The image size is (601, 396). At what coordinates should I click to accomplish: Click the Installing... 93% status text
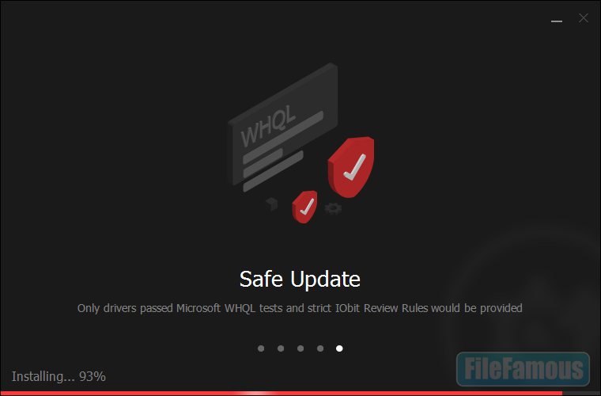click(x=59, y=376)
